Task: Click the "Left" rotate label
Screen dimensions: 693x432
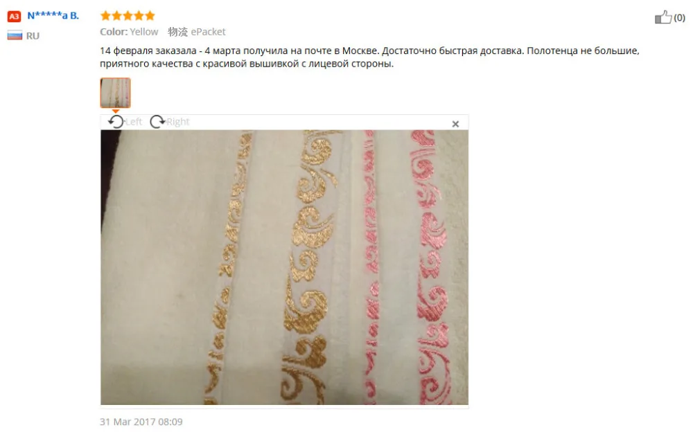Action: point(134,121)
